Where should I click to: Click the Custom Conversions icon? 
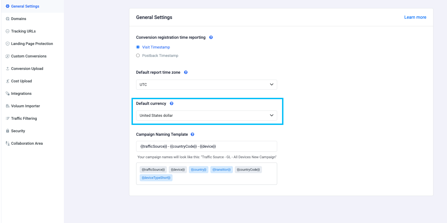coord(8,56)
